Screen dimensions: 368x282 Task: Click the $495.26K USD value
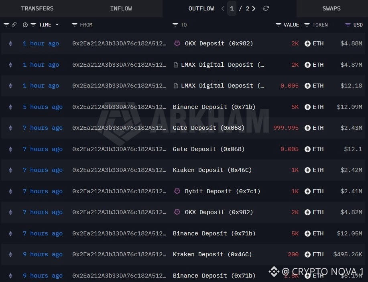tap(348, 254)
